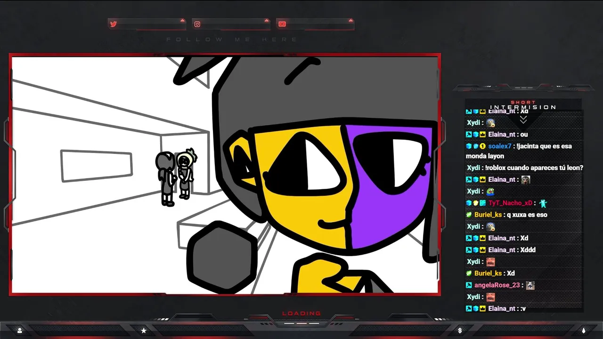This screenshot has height=339, width=603.
Task: Click the YouTube play icon
Action: pos(282,24)
